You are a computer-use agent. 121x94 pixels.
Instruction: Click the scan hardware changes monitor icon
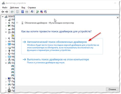(32, 12)
